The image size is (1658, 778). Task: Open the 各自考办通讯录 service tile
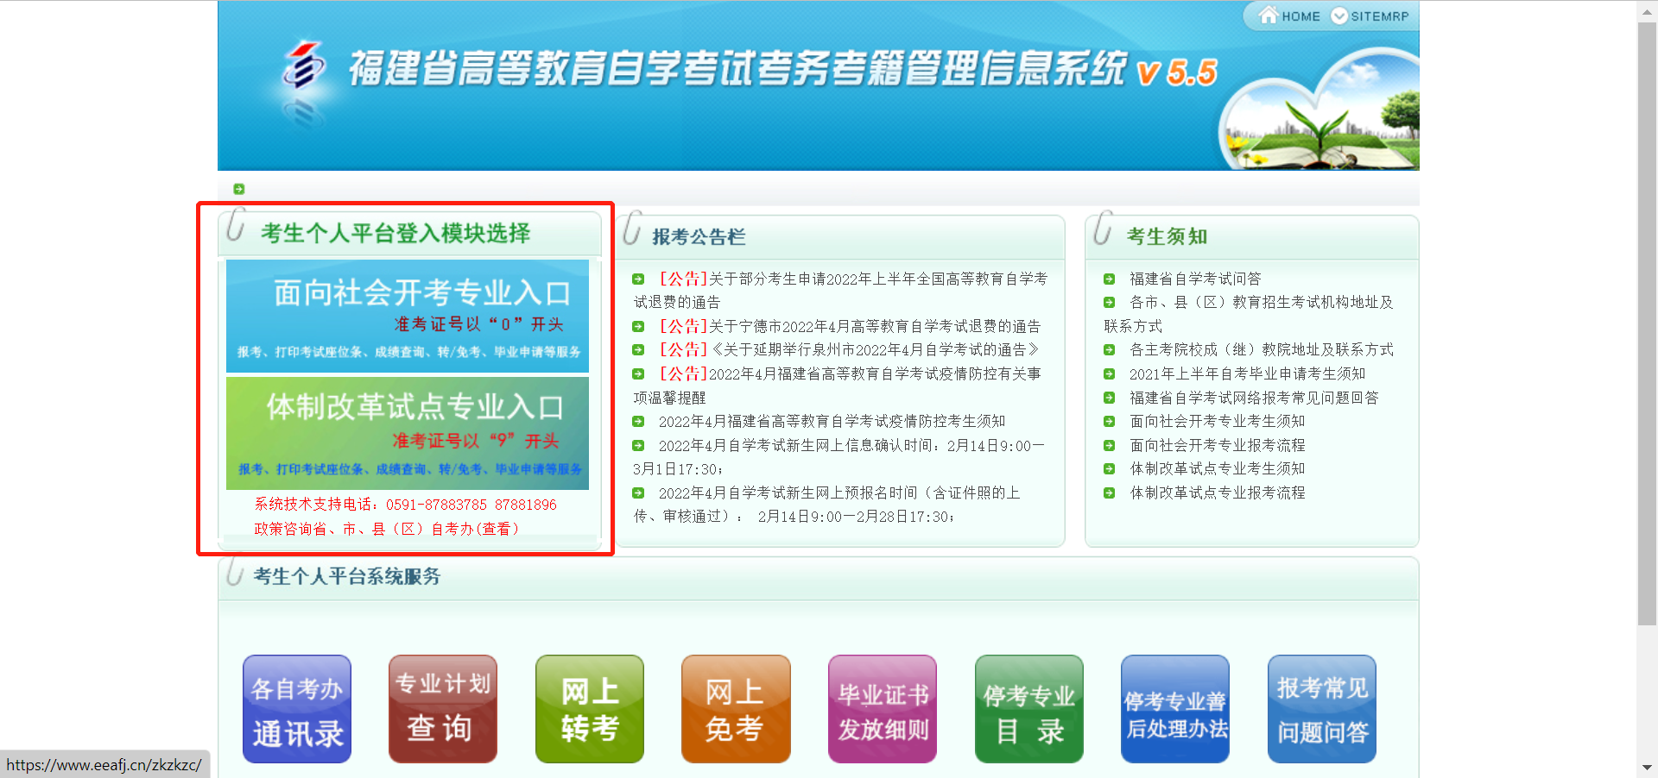297,709
